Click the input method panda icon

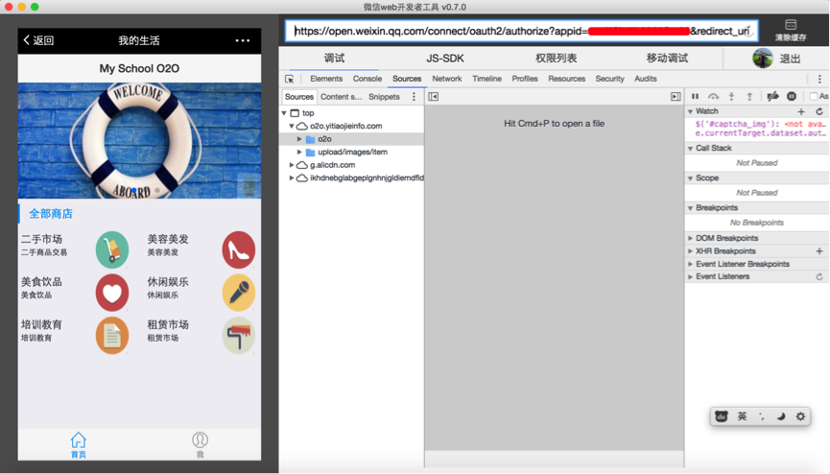point(721,416)
